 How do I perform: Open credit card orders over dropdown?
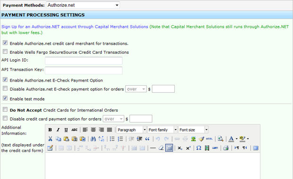point(114,119)
